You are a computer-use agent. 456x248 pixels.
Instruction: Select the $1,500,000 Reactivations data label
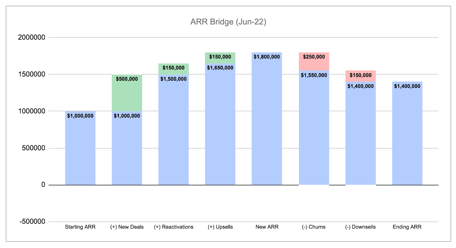coord(173,79)
